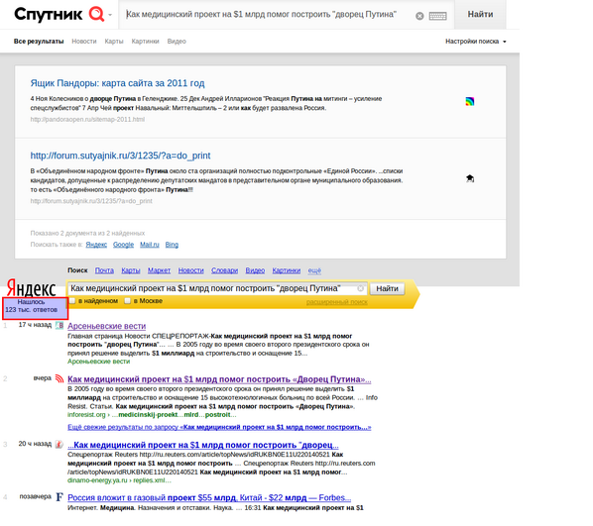593x526 pixels.
Task: Open the dropdown arrow next to Sputnik logo
Action: pyautogui.click(x=110, y=15)
